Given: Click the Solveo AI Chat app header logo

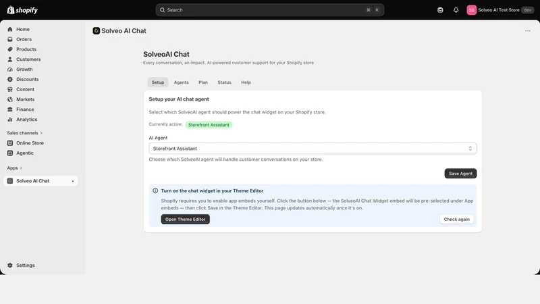Looking at the screenshot, I should (x=97, y=30).
